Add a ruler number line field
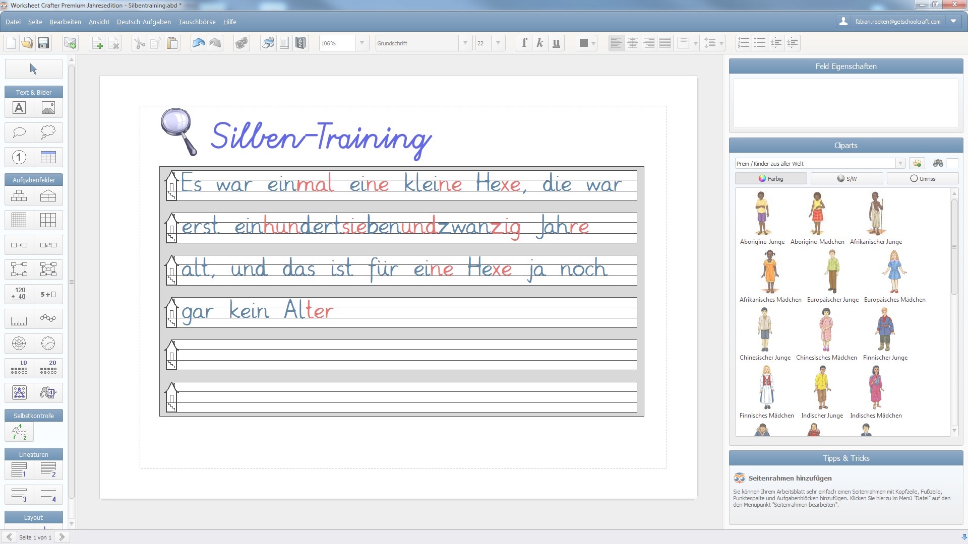Image resolution: width=968 pixels, height=544 pixels. 19,319
